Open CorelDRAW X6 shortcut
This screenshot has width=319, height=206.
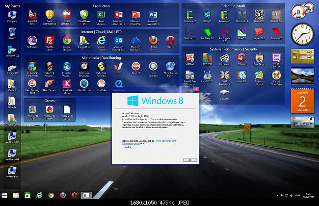point(84,18)
